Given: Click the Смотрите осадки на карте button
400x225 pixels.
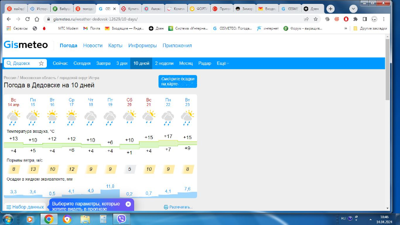Looking at the screenshot, I should click(x=178, y=82).
